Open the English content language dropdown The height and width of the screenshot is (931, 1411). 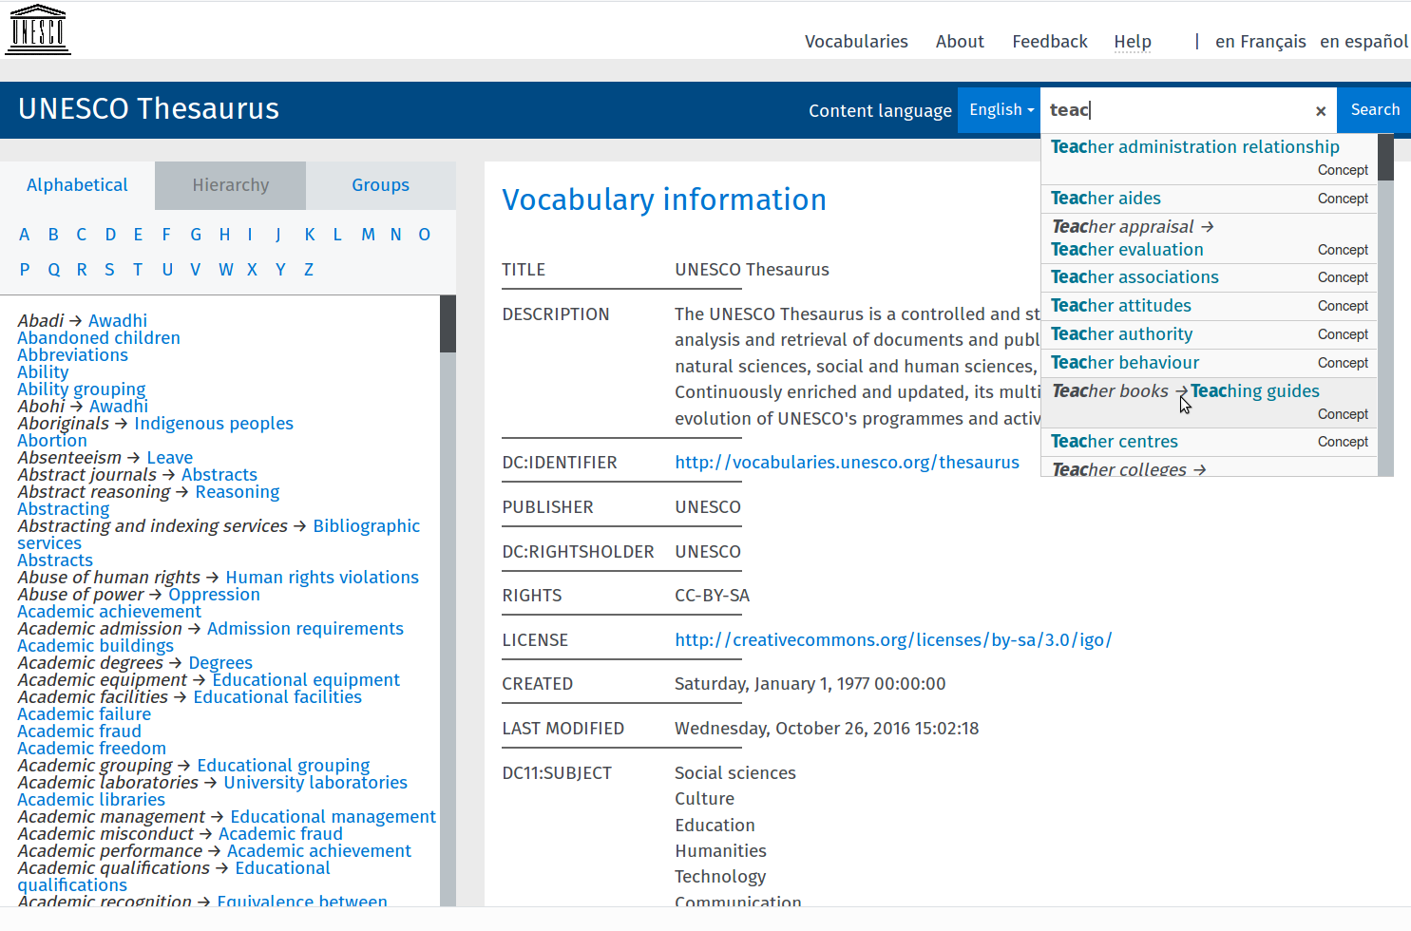pos(1001,110)
